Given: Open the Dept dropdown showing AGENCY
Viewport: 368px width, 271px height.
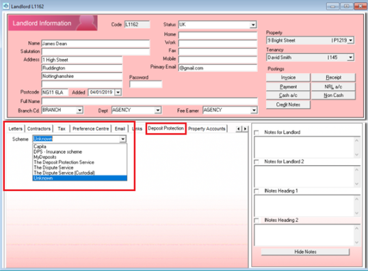Looking at the screenshot, I should pyautogui.click(x=158, y=110).
